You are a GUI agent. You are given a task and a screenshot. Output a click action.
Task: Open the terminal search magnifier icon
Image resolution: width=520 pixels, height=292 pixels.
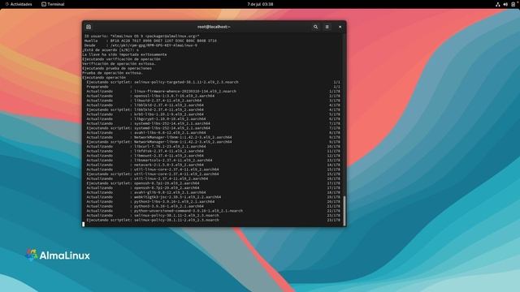point(315,27)
